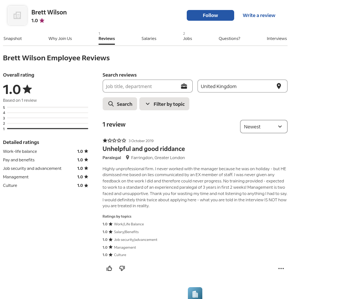Click Work-life balance detailed rating row
The height and width of the screenshot is (299, 342).
[46, 151]
